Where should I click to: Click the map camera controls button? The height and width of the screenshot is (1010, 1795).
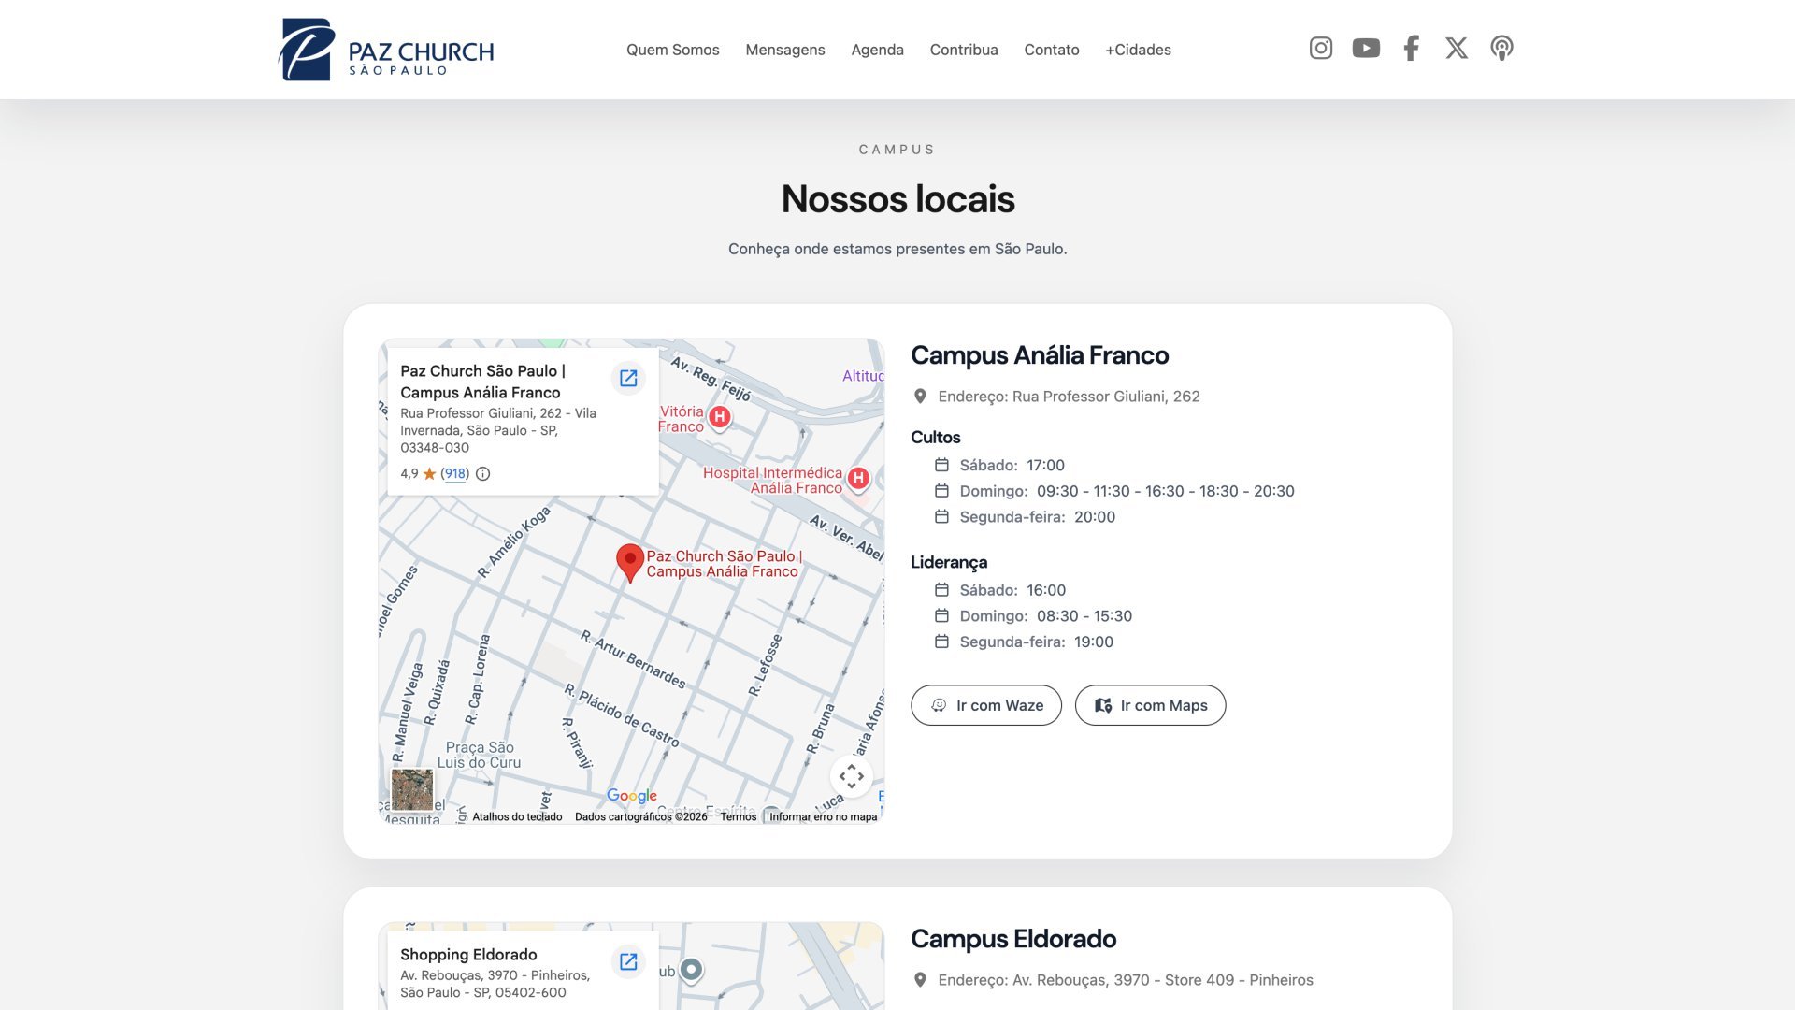tap(851, 776)
